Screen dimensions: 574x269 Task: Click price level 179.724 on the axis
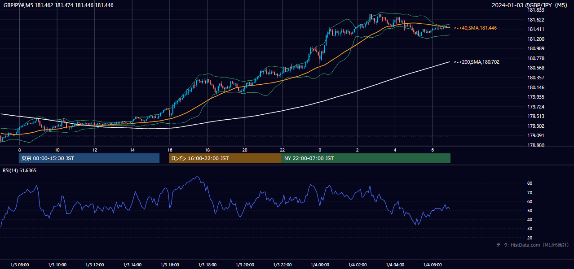(x=535, y=107)
